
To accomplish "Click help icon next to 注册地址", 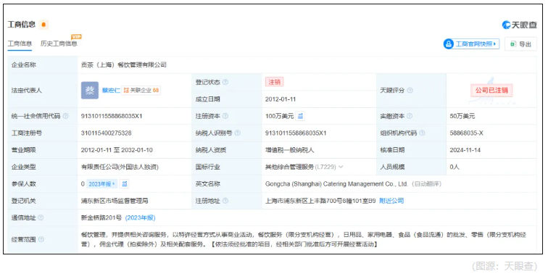I will tap(225, 201).
